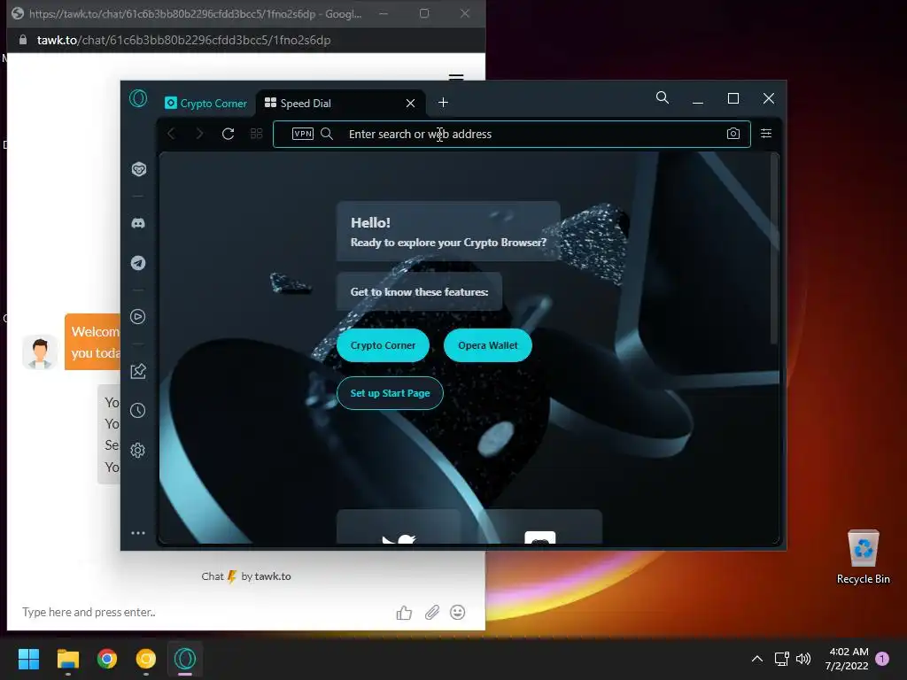The height and width of the screenshot is (680, 907).
Task: Open the clock and date panel
Action: (848, 659)
